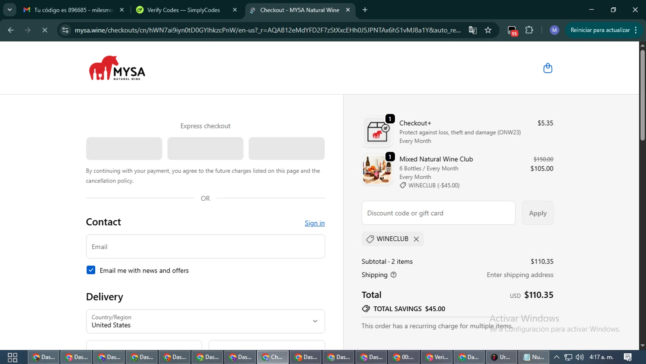The image size is (646, 364).
Task: Click the Discount code or gift card field
Action: (x=438, y=213)
